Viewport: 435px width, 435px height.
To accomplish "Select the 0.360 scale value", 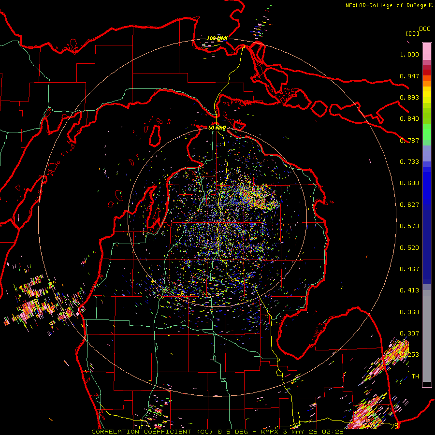I will coord(409,312).
